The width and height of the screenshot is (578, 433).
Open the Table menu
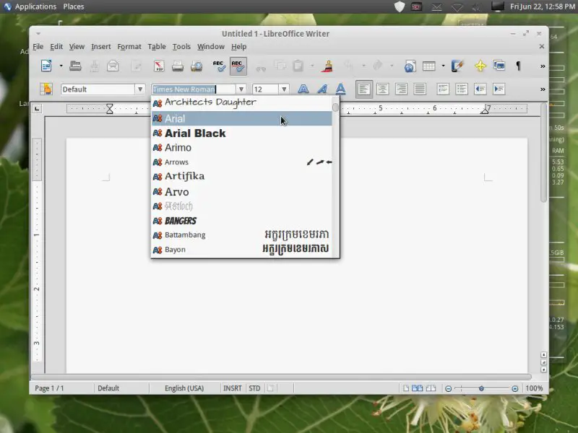157,47
